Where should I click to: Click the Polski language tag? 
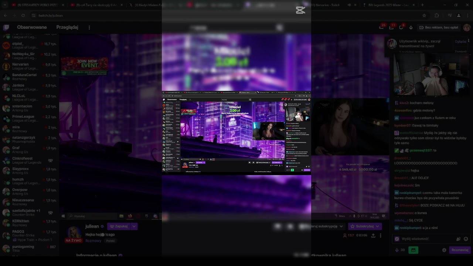pos(110,241)
